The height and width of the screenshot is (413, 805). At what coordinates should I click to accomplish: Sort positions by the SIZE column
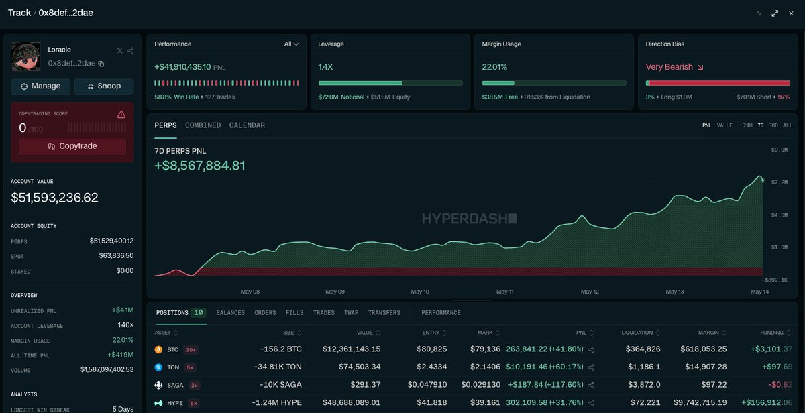292,332
